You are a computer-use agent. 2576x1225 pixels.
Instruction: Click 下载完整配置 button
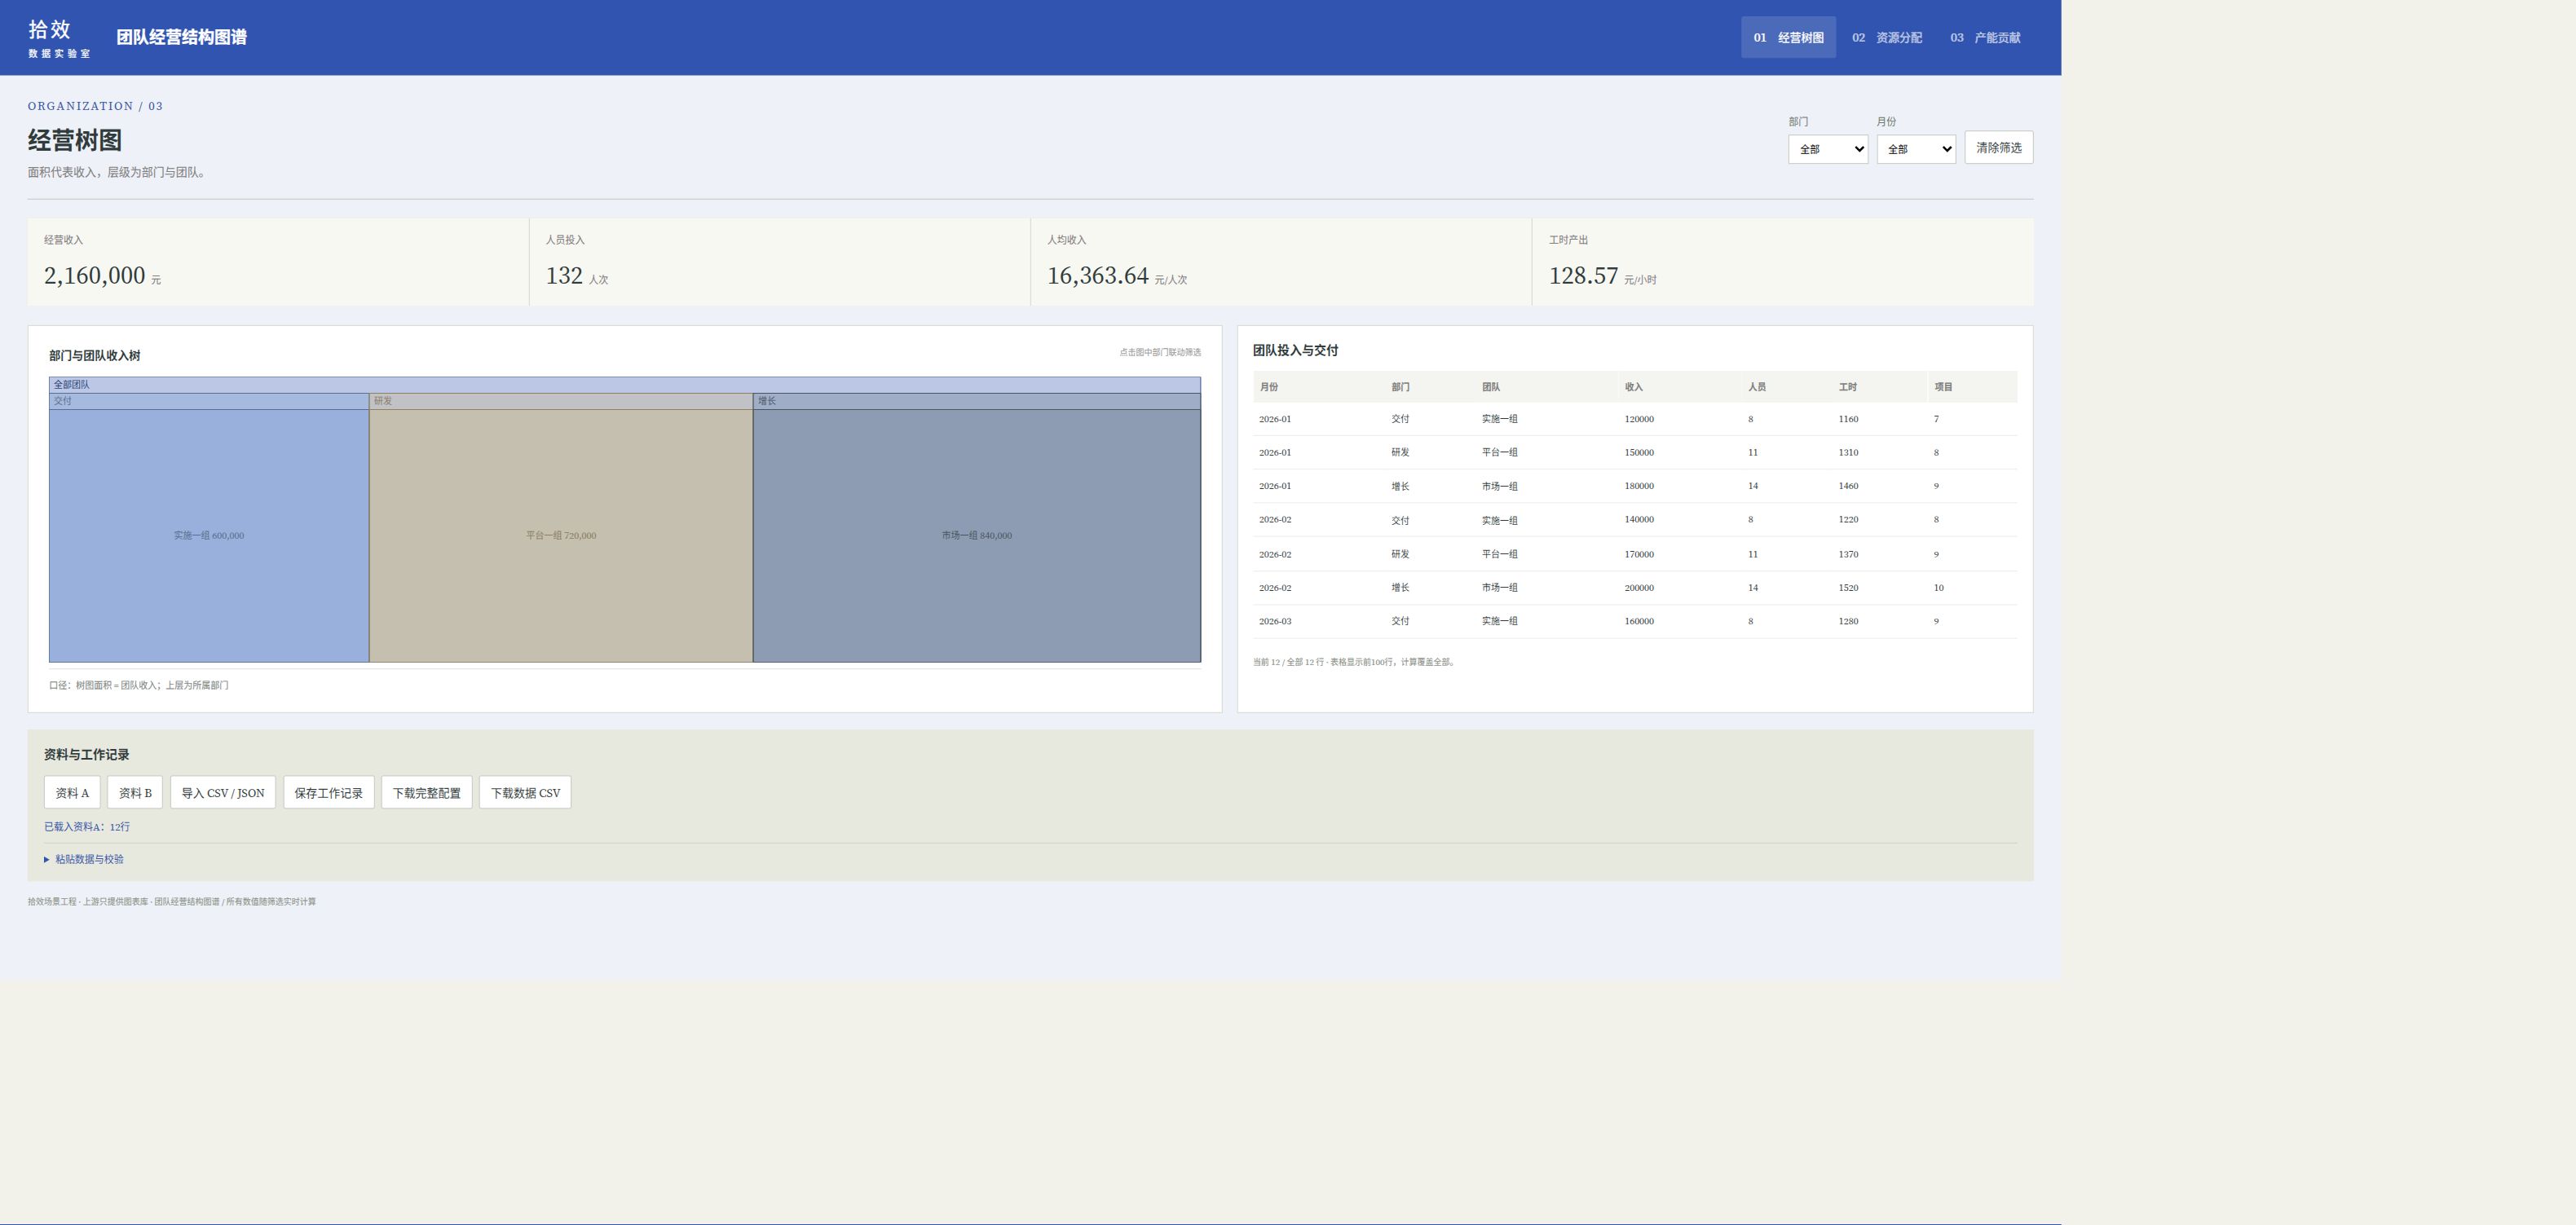426,792
